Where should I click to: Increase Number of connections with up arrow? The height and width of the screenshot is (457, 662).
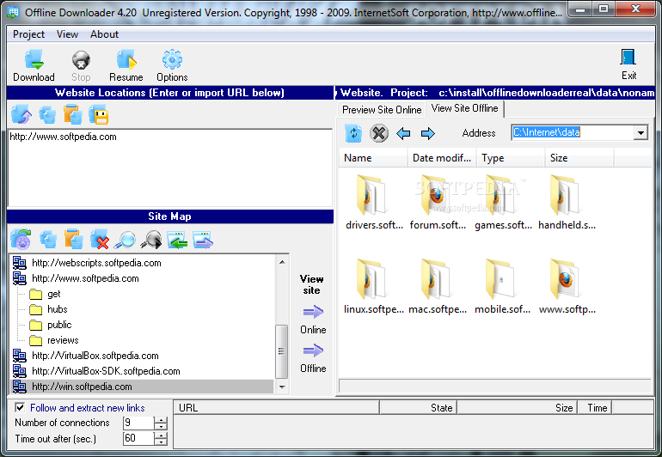(x=161, y=420)
